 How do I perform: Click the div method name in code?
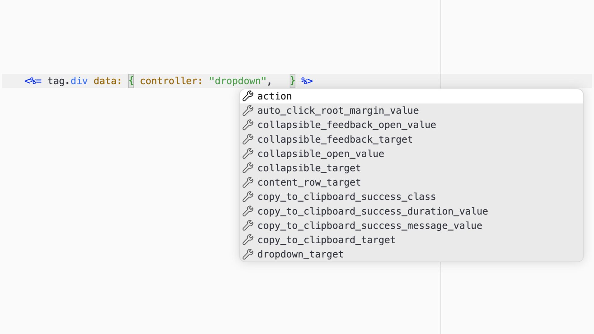click(79, 81)
